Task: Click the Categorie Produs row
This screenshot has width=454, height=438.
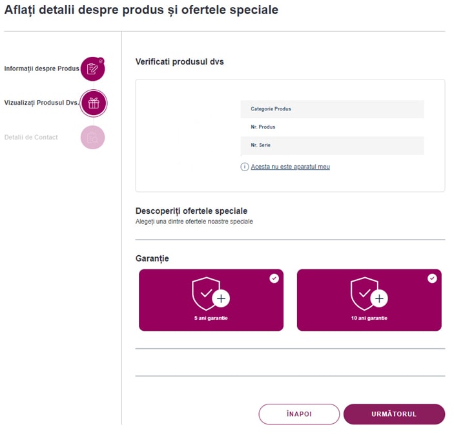Action: point(332,109)
